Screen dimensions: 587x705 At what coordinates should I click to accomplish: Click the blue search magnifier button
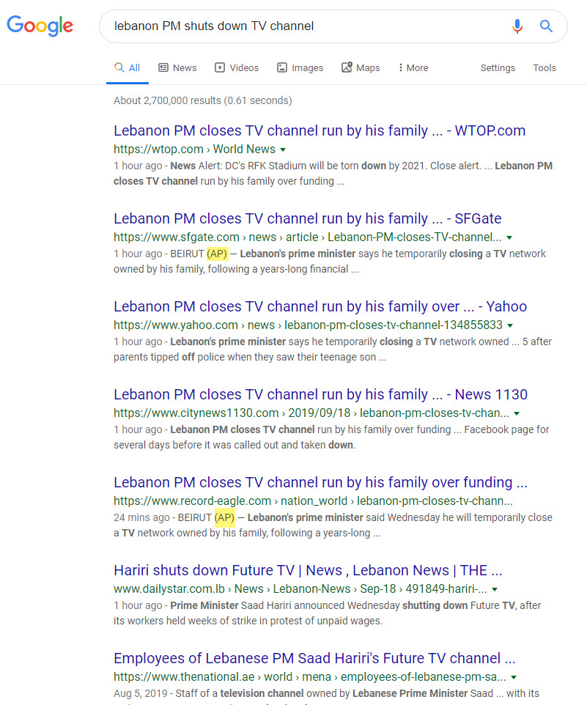546,26
